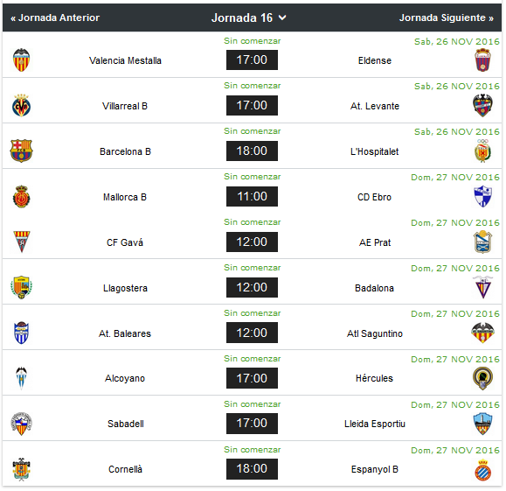This screenshot has width=506, height=491.
Task: Open the CD Ebro shield icon
Action: (x=483, y=197)
